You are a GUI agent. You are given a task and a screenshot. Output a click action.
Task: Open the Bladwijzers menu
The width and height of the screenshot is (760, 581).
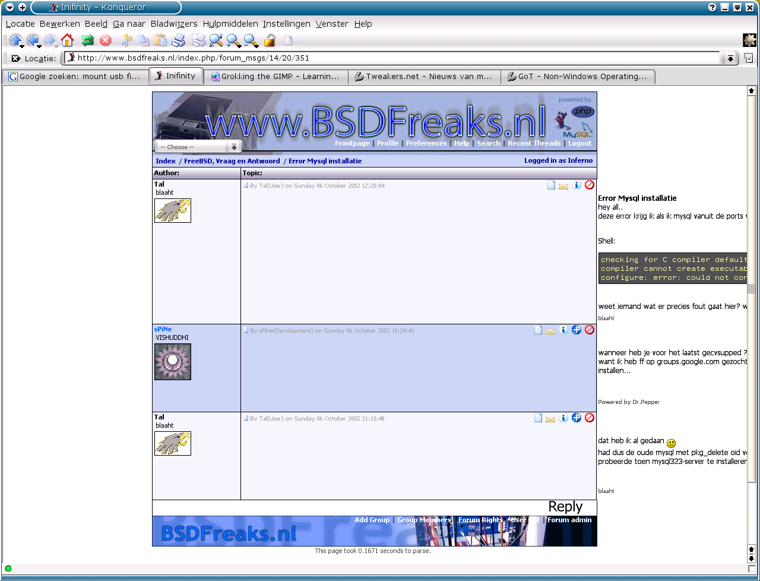tap(174, 24)
